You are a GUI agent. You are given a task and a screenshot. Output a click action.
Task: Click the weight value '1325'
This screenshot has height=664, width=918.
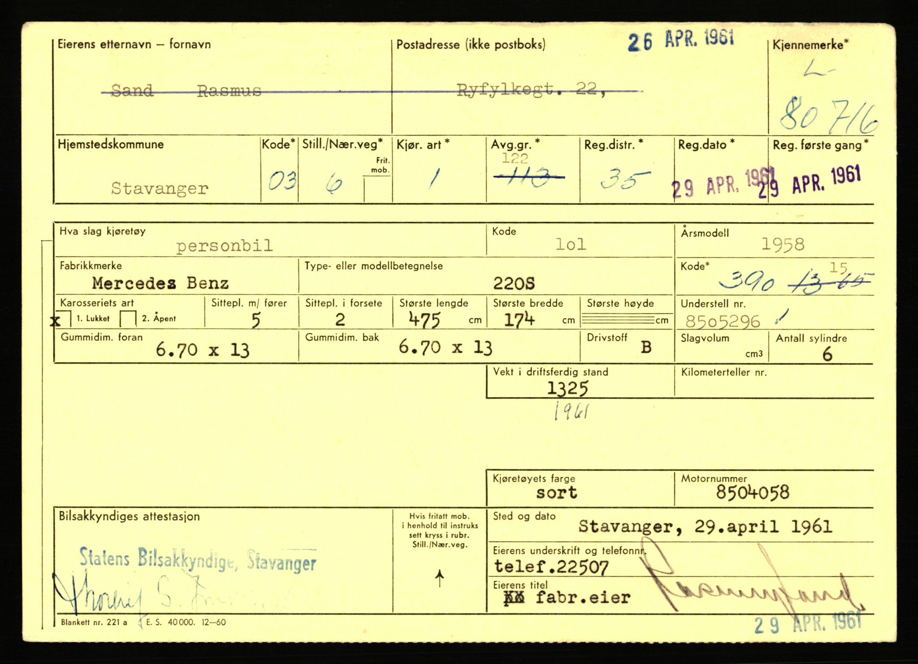[567, 388]
